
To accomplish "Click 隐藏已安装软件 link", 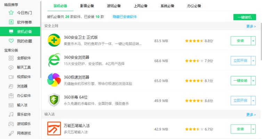I will coord(125,17).
